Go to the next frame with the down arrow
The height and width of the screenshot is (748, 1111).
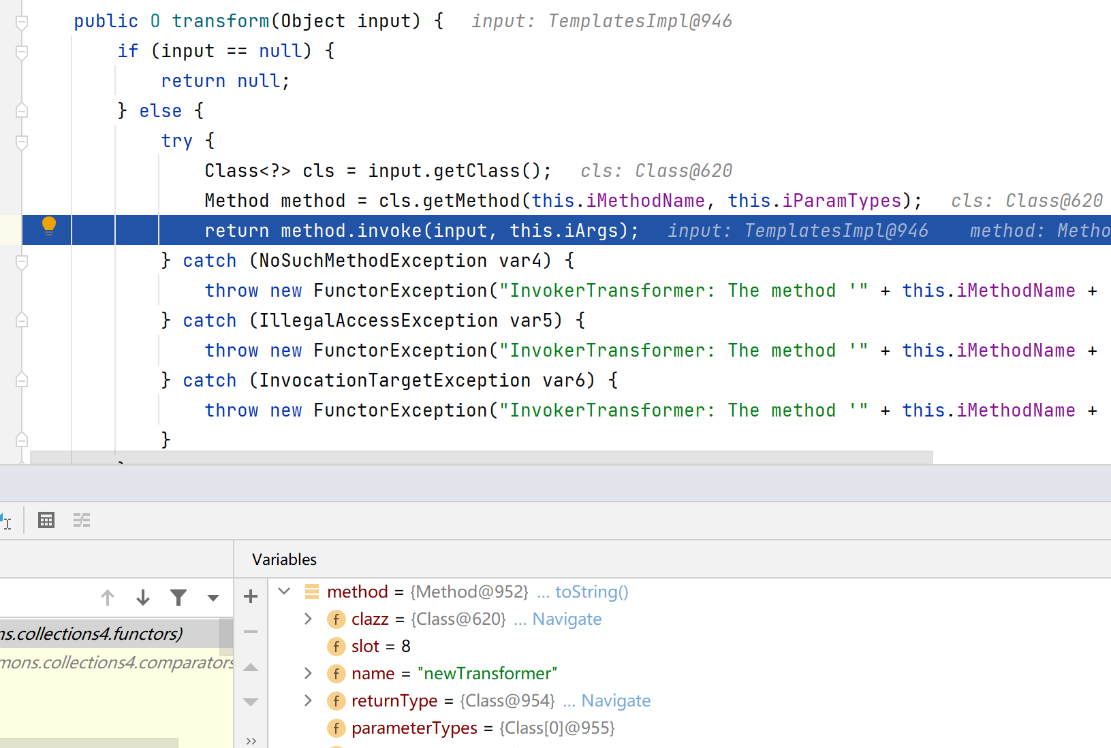click(143, 598)
